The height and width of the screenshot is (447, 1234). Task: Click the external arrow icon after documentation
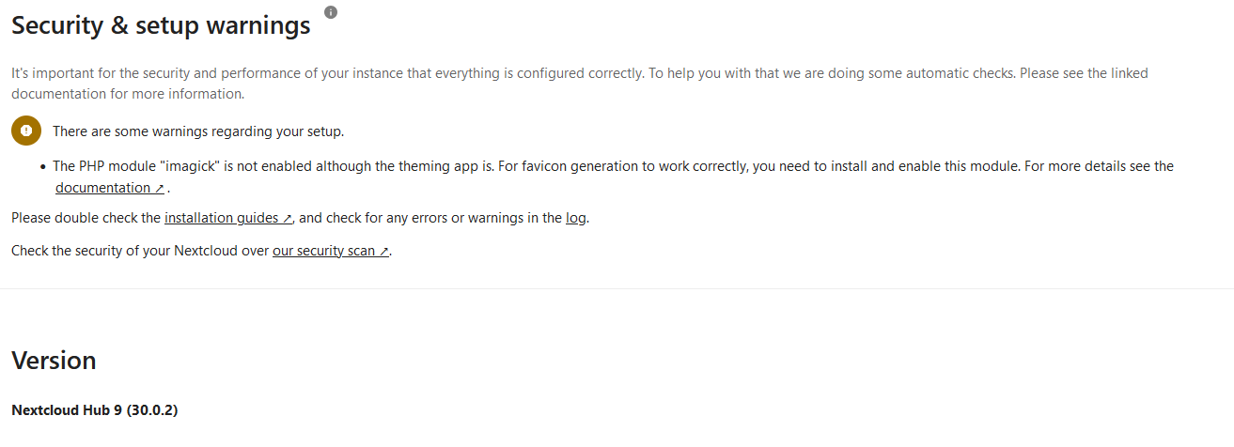click(160, 189)
